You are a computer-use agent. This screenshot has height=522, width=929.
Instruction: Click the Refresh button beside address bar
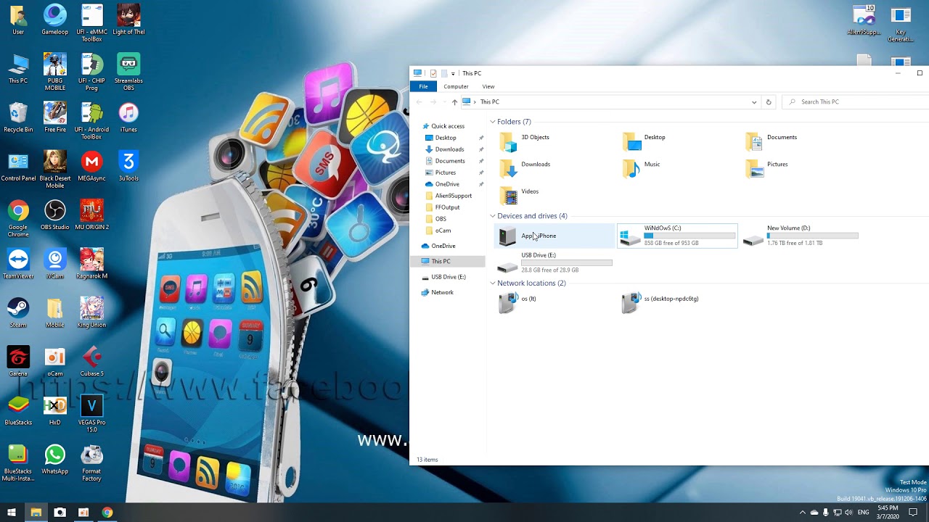(x=769, y=102)
